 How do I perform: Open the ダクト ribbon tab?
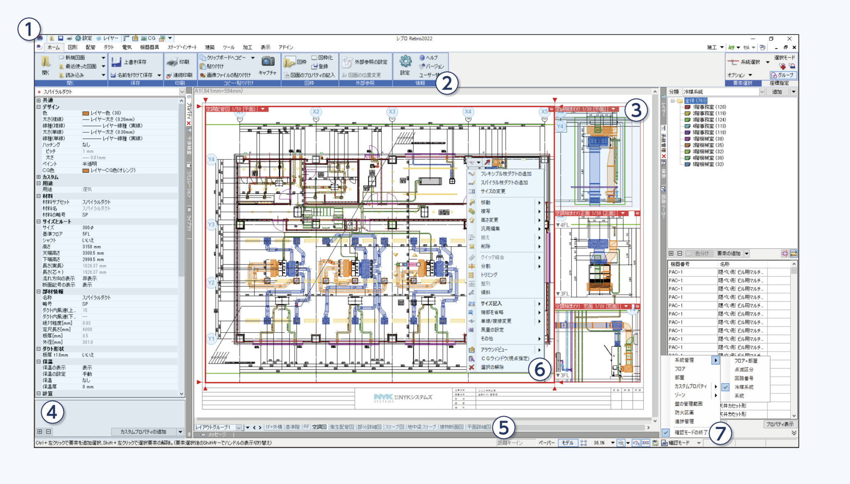109,47
